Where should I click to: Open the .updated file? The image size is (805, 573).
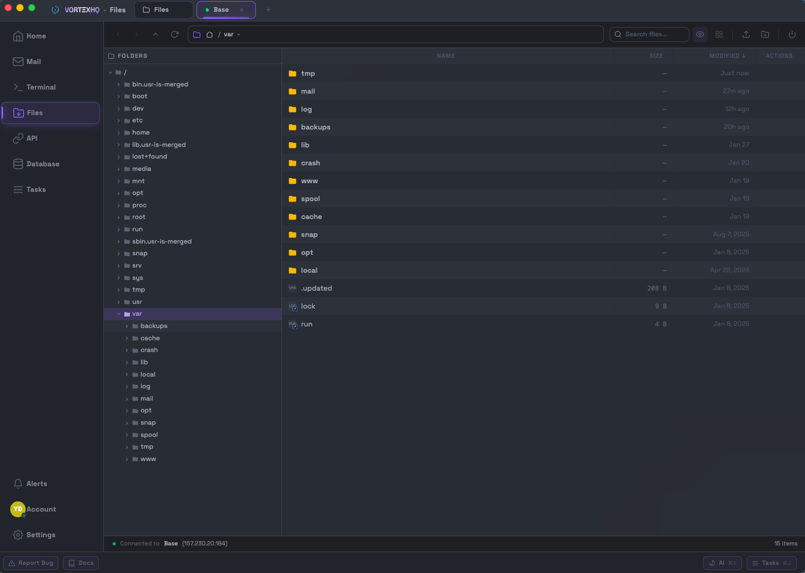coord(543,288)
